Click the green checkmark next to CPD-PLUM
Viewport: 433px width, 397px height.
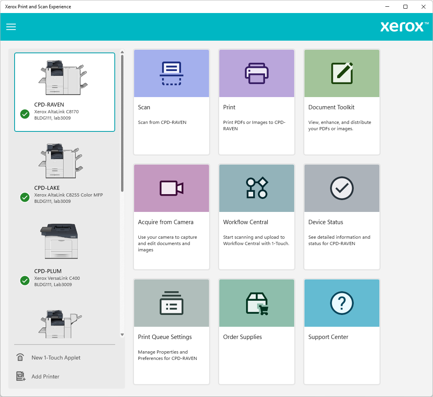pos(25,281)
